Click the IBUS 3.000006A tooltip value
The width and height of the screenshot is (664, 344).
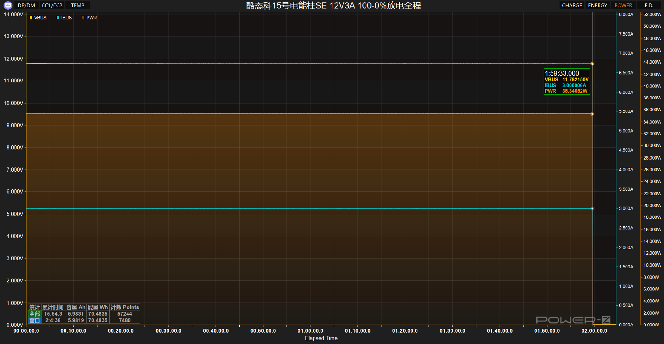(x=565, y=85)
